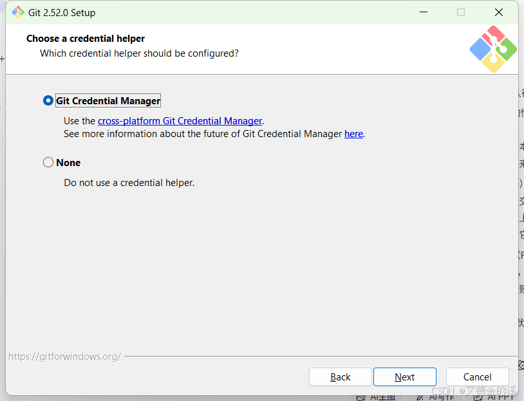Click the 'Do not use a credential helper.' description
The width and height of the screenshot is (524, 401).
129,183
